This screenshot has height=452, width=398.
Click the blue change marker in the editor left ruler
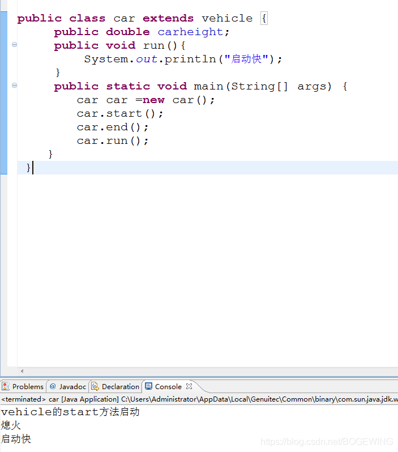click(4, 93)
